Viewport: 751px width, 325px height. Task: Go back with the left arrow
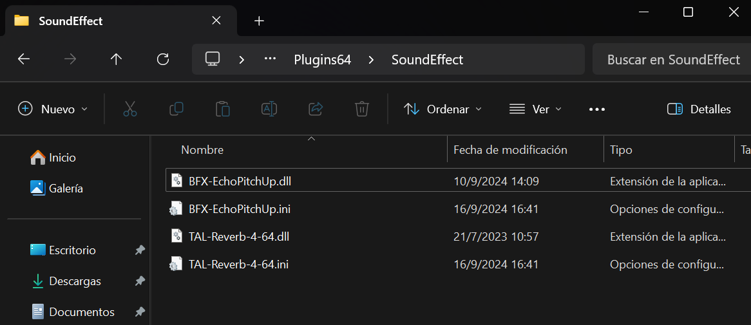point(23,59)
